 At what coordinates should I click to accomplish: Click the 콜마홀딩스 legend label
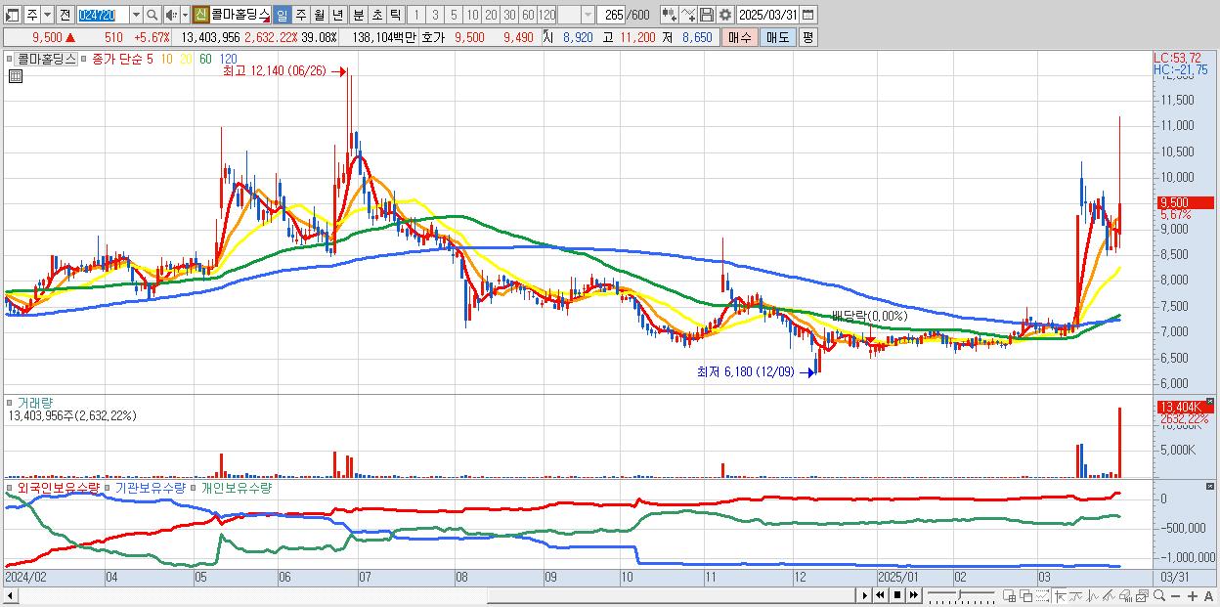pos(47,59)
